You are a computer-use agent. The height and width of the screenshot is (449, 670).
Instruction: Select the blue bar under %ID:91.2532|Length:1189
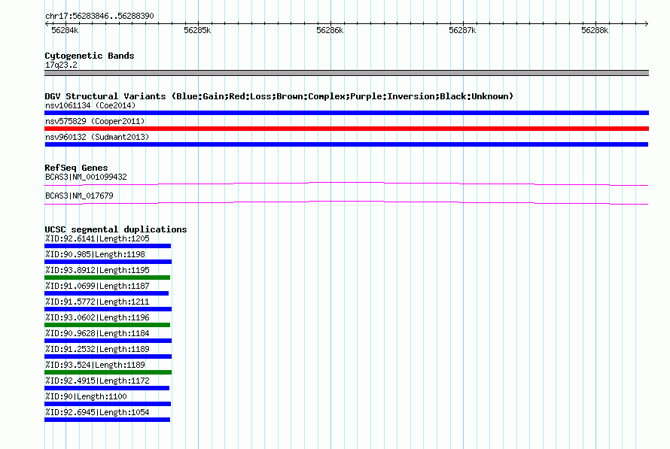(108, 356)
